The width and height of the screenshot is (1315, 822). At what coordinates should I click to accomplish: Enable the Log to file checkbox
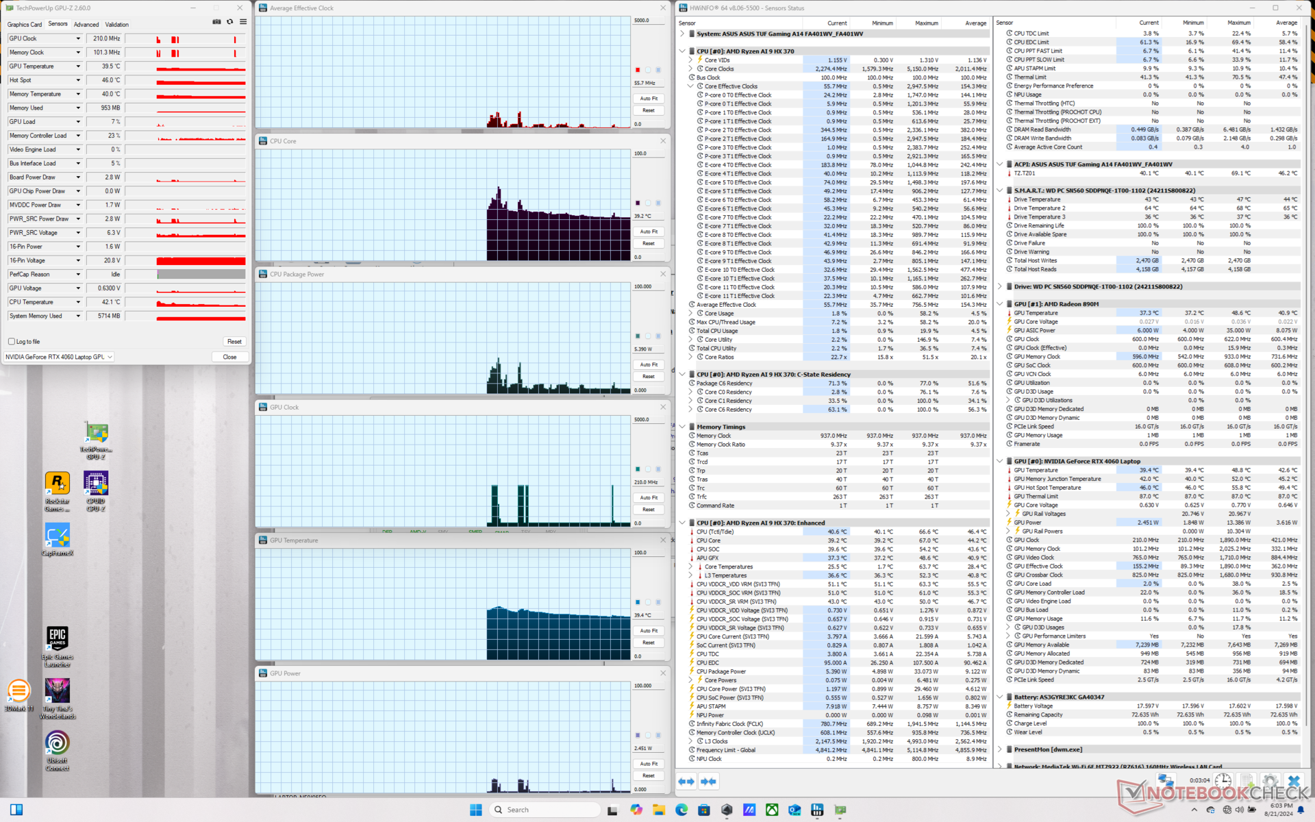[12, 341]
